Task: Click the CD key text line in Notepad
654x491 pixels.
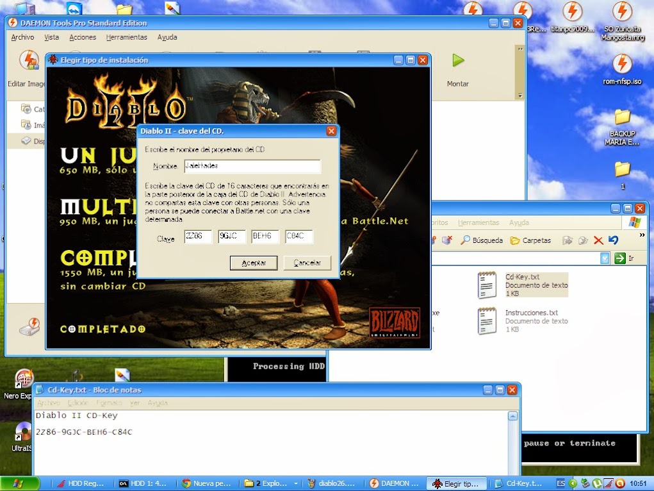Action: (84, 432)
